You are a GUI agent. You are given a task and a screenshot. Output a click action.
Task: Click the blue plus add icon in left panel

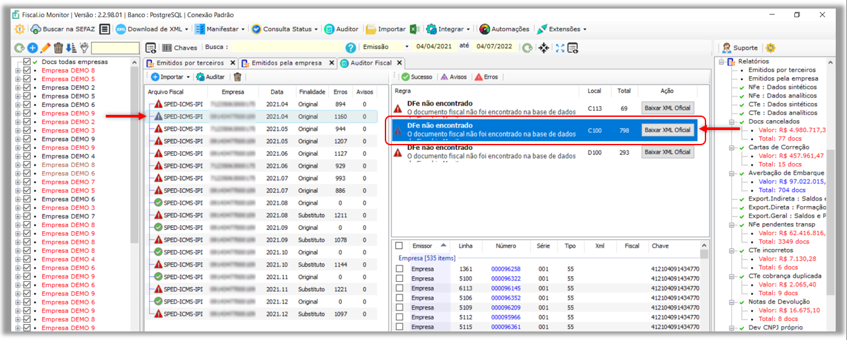click(32, 48)
